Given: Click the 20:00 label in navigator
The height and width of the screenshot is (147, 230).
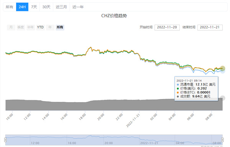Looking at the screenshot, I should [108, 143].
